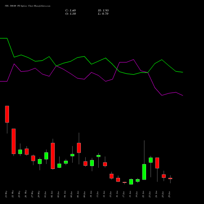Screen dimensions: 204x204
Task: Select the red candle for 24 Jun
Action: click(157, 163)
